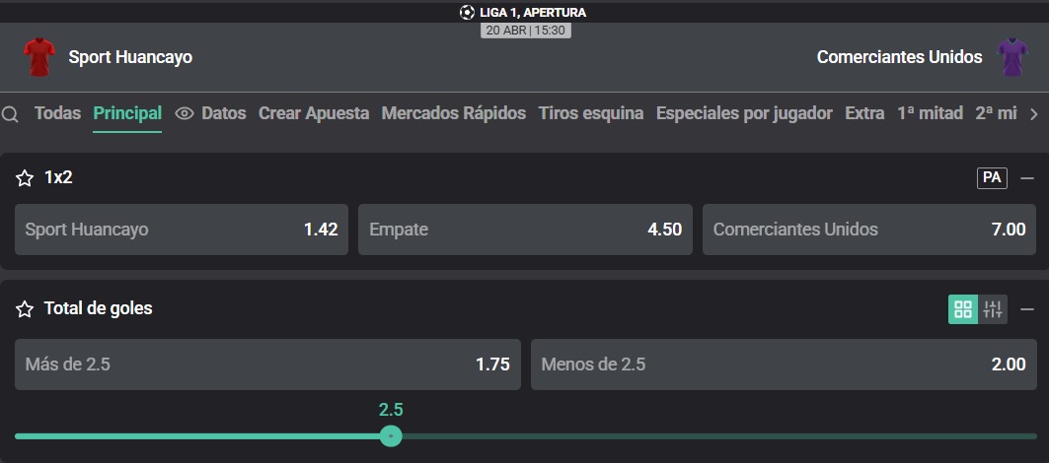Open the search magnifier icon
This screenshot has height=463, width=1049.
tap(10, 114)
